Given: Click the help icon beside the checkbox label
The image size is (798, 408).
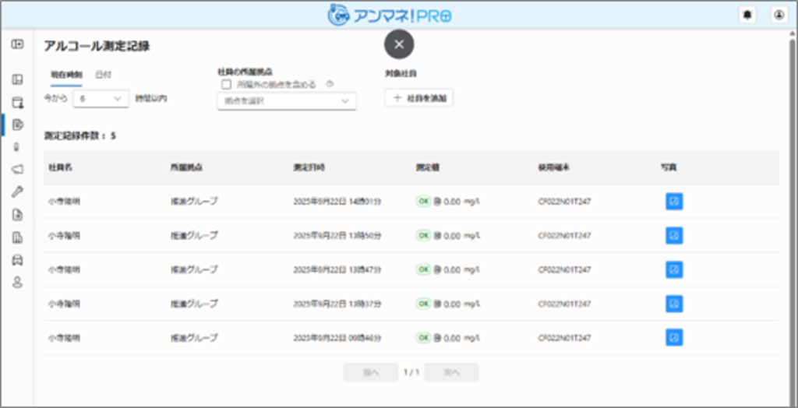Looking at the screenshot, I should (x=330, y=85).
